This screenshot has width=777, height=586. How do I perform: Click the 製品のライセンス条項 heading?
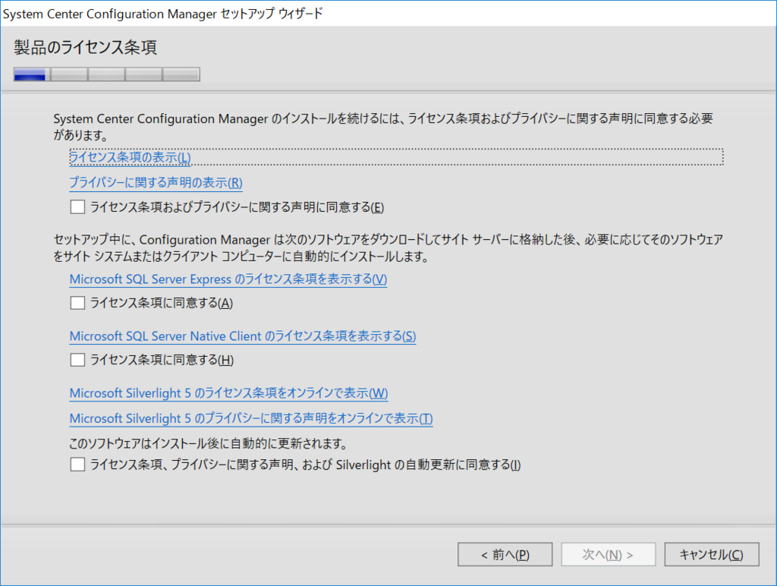click(x=85, y=48)
